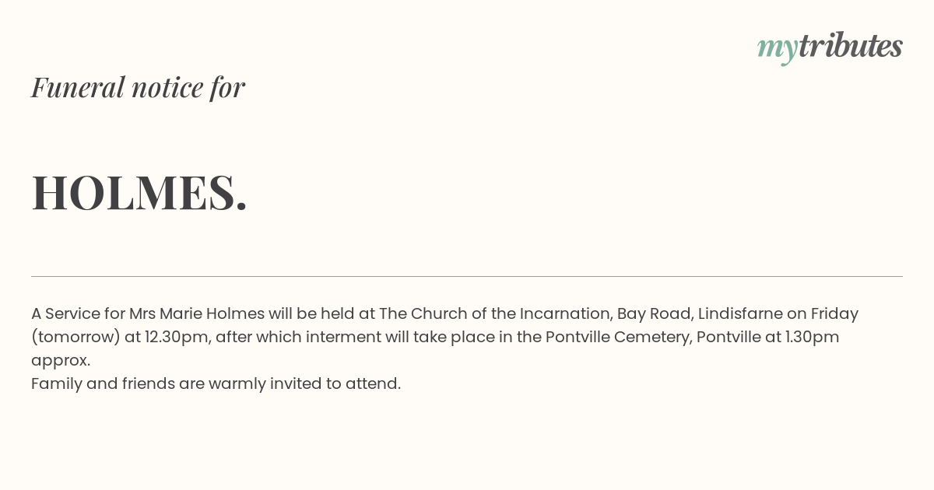Screen dimensions: 934x490
Task: Select the "Funeral notice for" heading
Action: coord(138,87)
